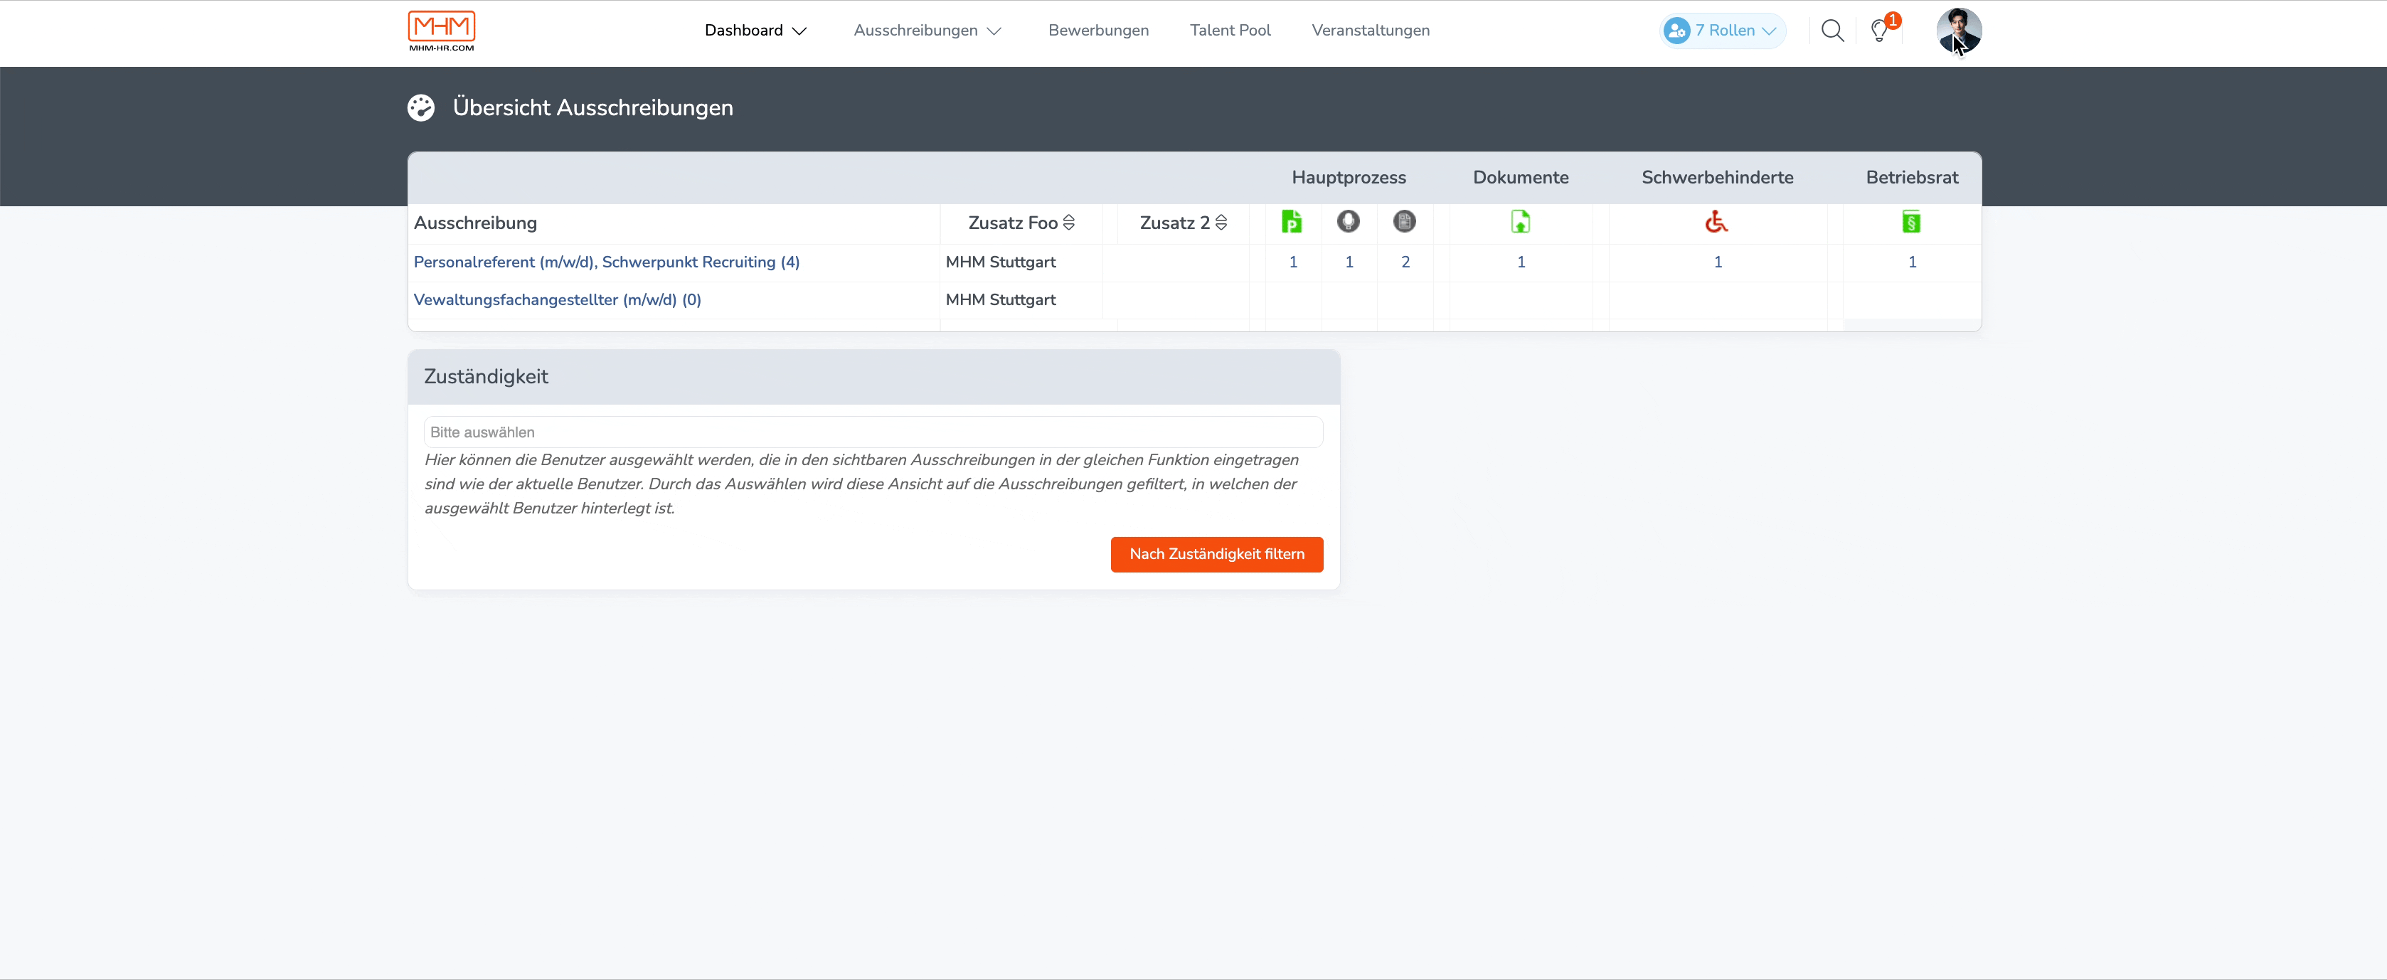Click the grey microphone interview icon

tap(1349, 221)
